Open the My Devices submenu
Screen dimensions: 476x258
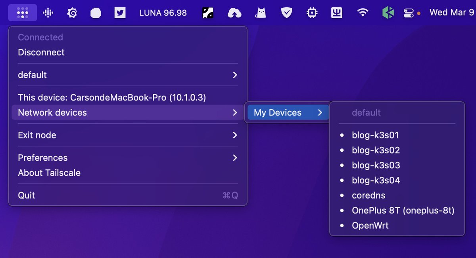288,112
